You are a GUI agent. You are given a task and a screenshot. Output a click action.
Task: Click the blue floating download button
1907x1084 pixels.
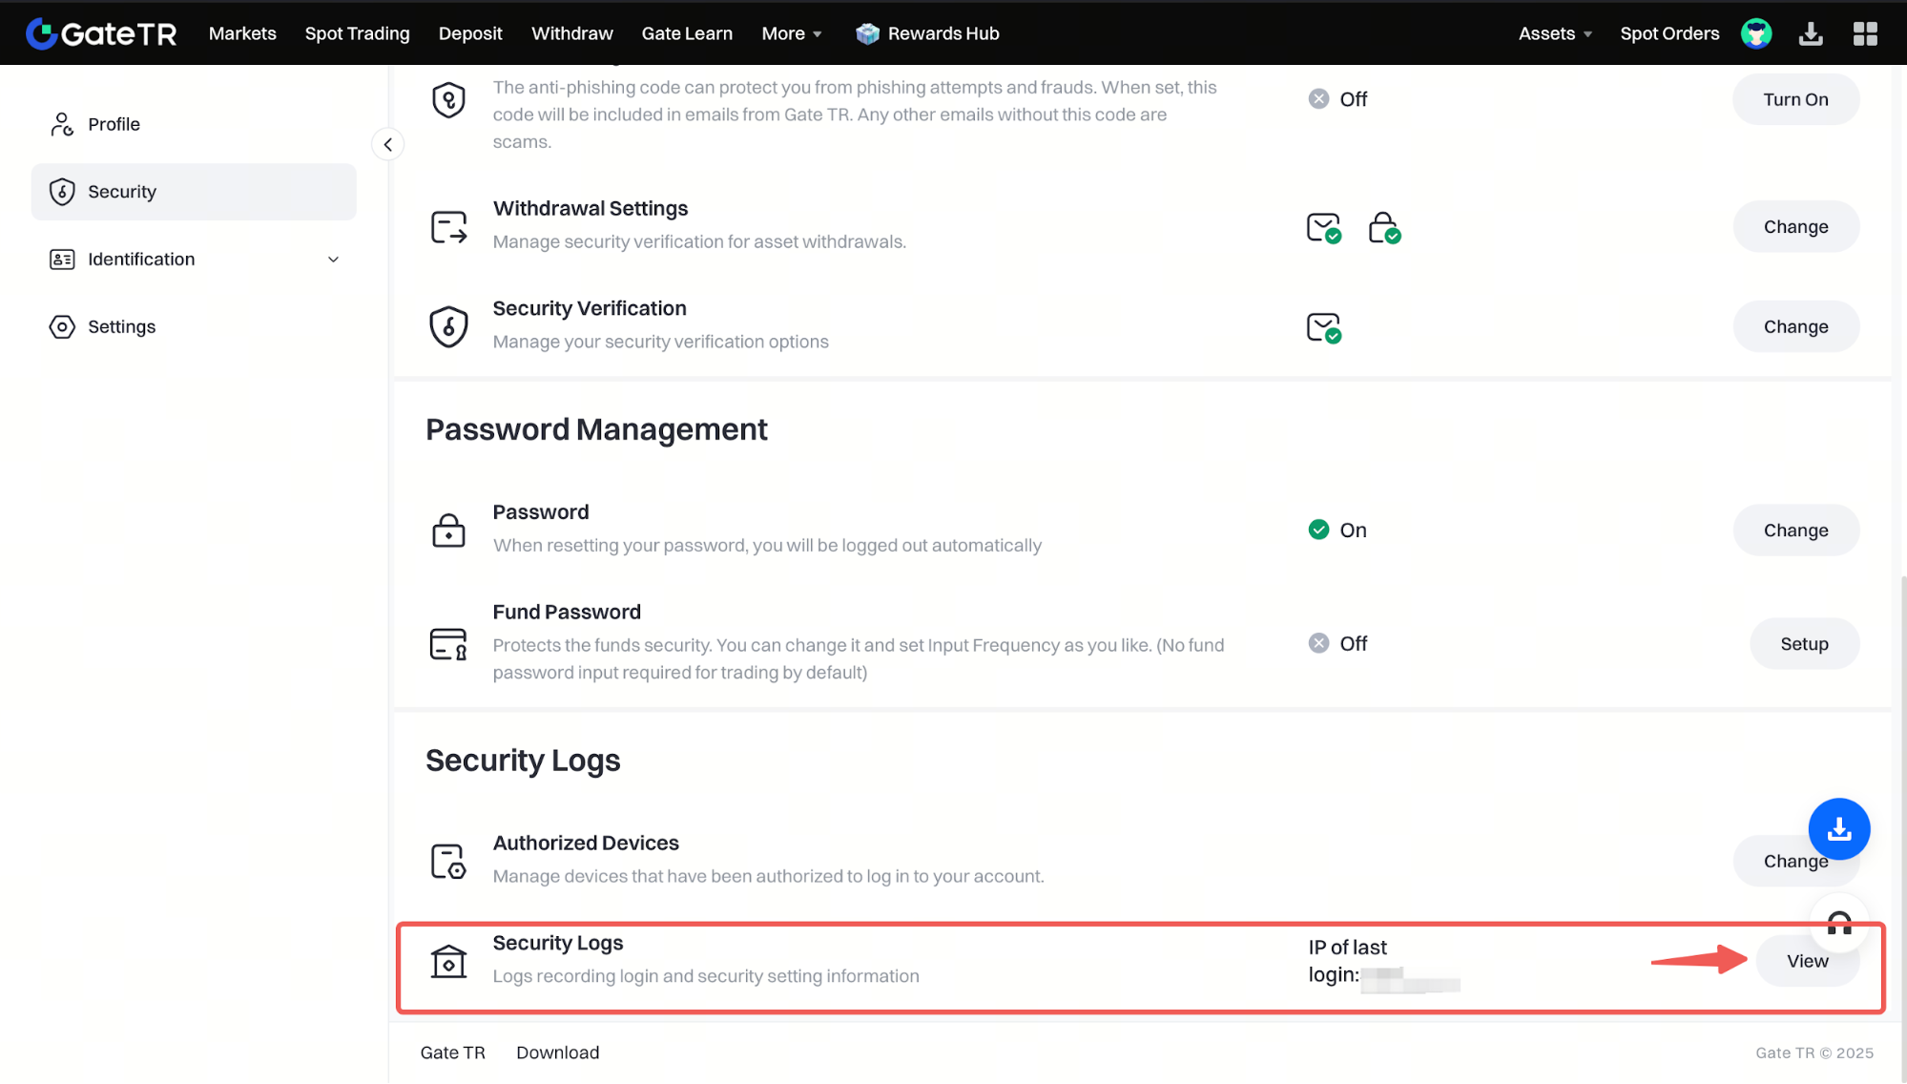click(1838, 829)
